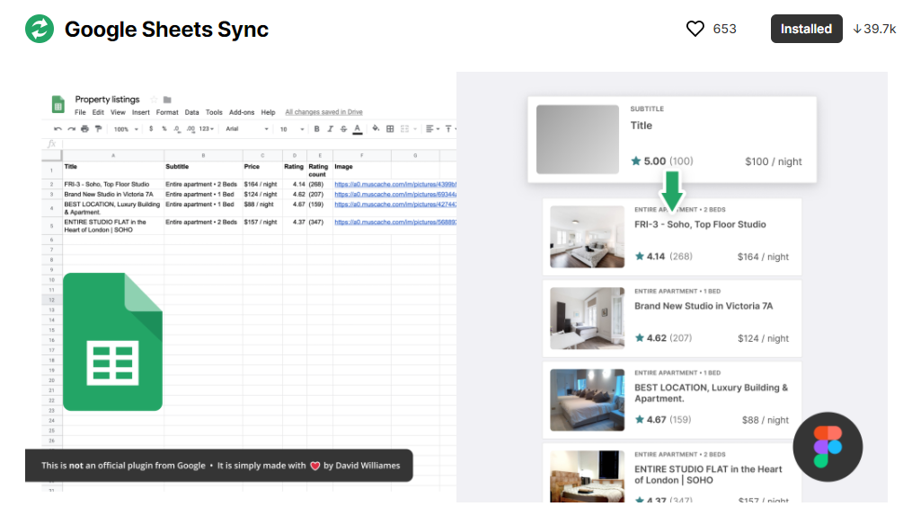Click the Undo icon in the toolbar
Viewport: 903px width, 524px height.
[58, 129]
